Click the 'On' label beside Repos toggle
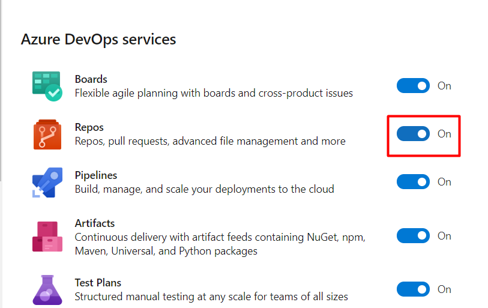Viewport: 488px width, 308px height. click(x=444, y=134)
